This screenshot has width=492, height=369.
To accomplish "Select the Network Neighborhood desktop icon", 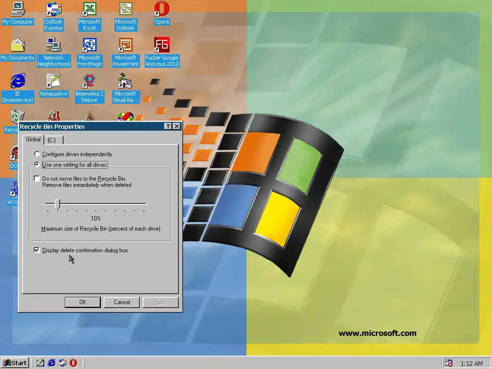I will pos(54,52).
